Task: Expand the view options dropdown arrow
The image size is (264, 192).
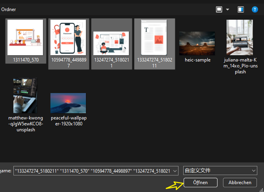Action: coord(227,9)
